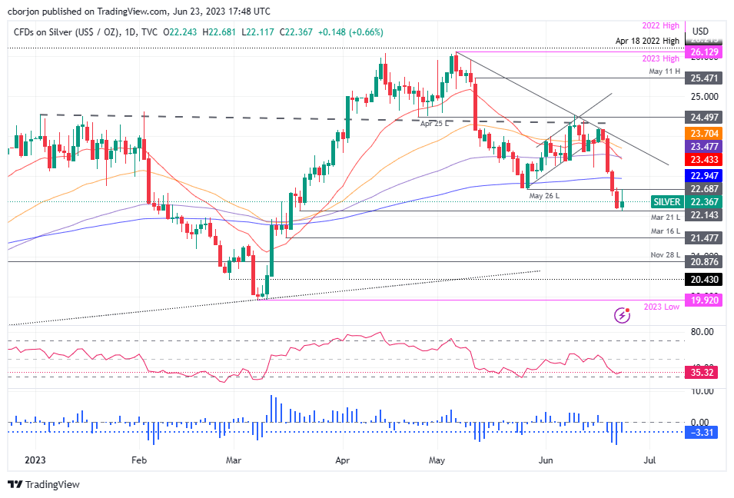Select the blue 22.947 moving average label
The height and width of the screenshot is (498, 734).
point(703,175)
